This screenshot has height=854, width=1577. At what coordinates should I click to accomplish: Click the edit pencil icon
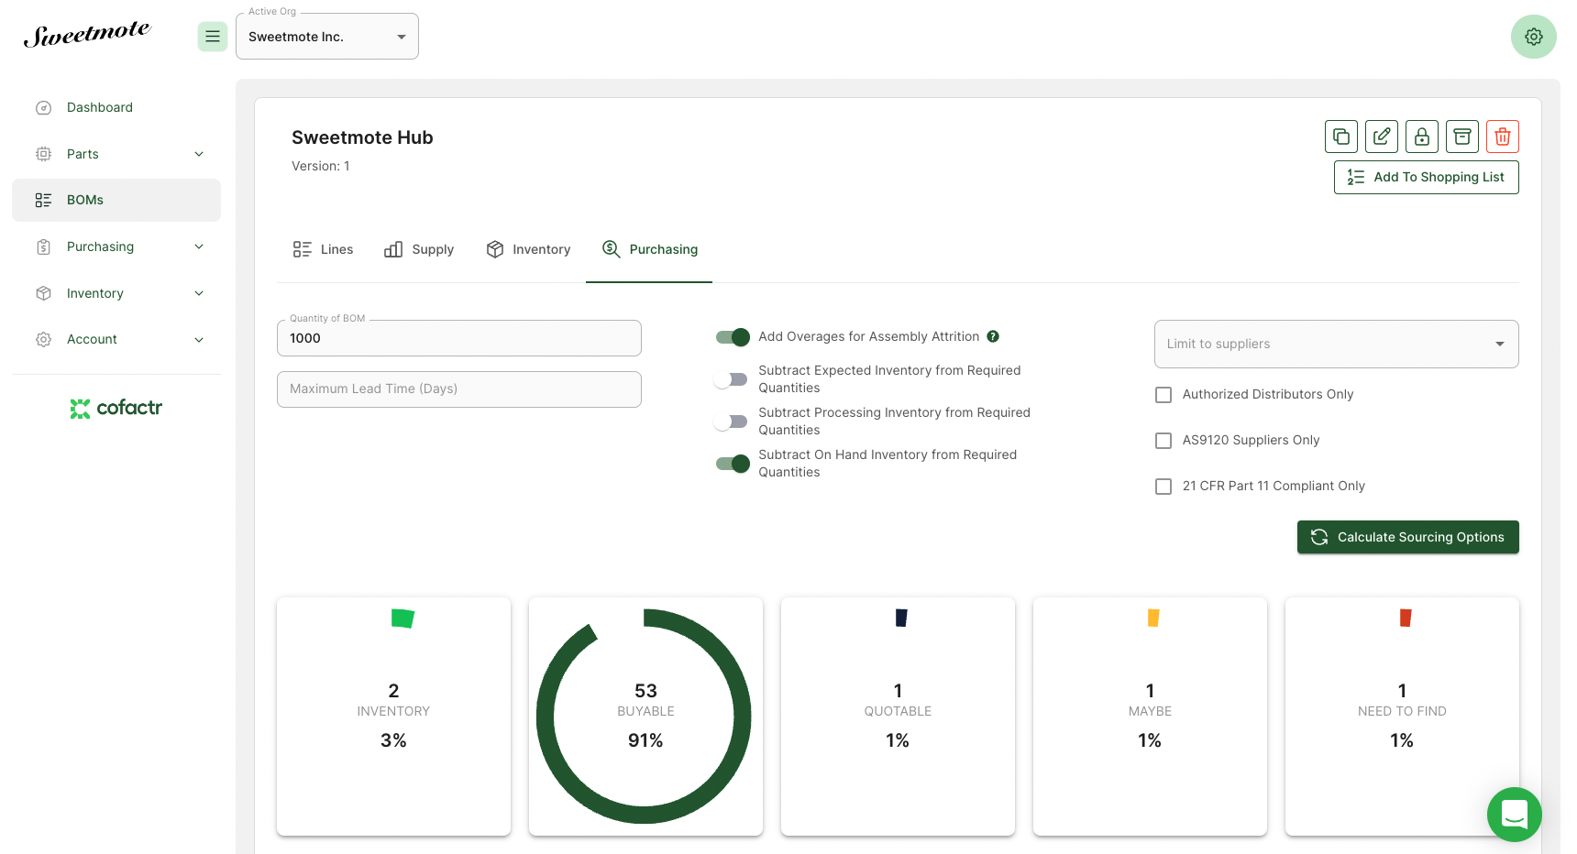click(1382, 137)
